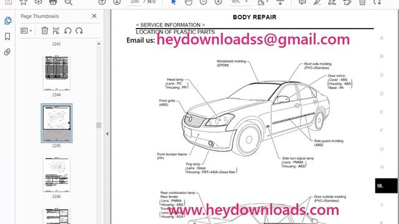Print the document using the printer icon

(53, 2)
